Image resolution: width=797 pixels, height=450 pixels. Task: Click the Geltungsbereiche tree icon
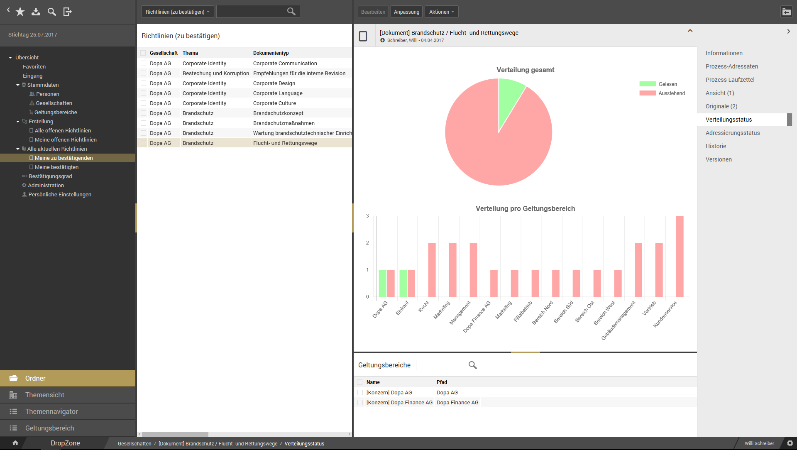coord(31,112)
